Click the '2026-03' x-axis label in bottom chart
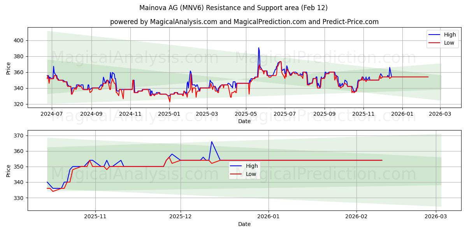467x233 pixels. [435, 217]
